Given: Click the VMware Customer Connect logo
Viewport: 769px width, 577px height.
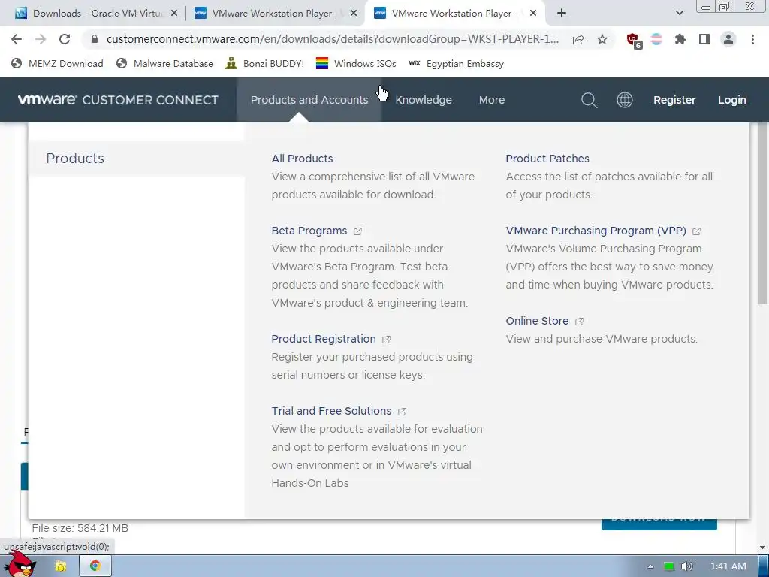Looking at the screenshot, I should (118, 100).
